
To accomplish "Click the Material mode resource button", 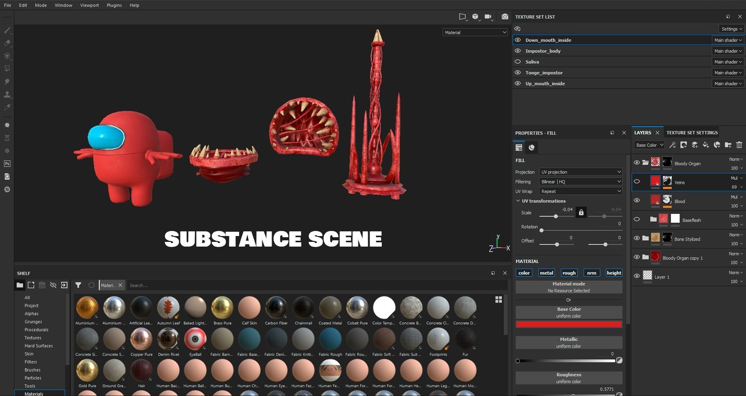I will click(x=569, y=287).
